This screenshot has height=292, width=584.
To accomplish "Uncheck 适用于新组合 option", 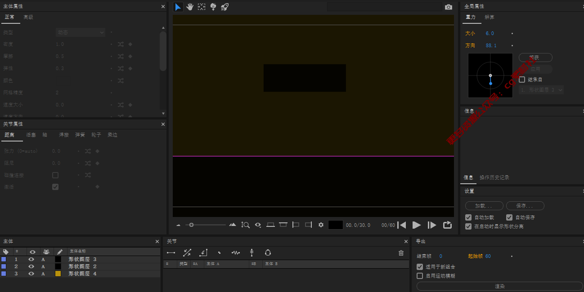I will pos(420,267).
